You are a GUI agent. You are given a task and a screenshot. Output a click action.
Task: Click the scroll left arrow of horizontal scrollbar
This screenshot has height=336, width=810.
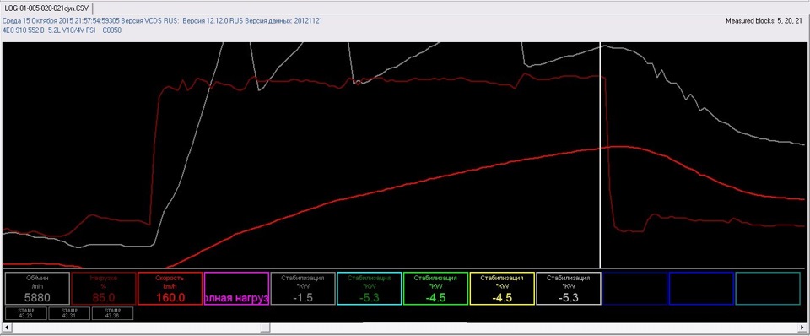click(6, 328)
